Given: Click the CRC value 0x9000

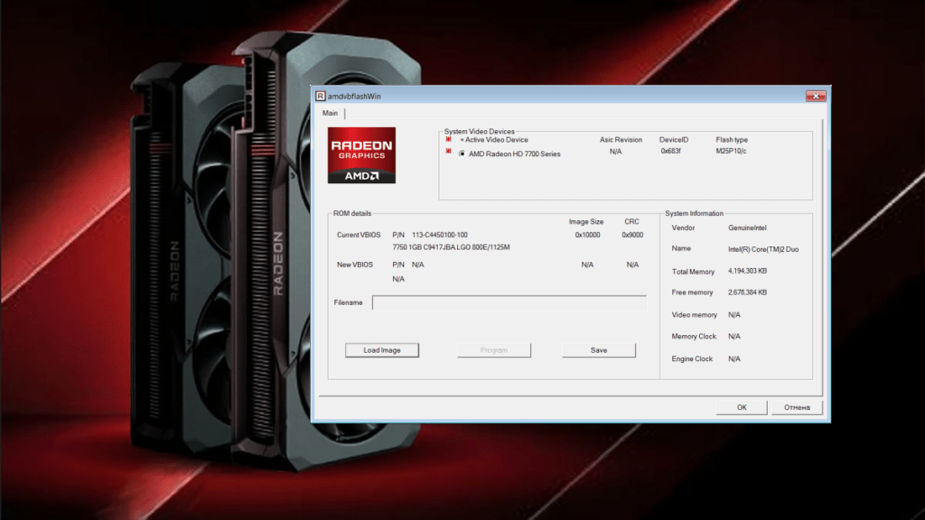Looking at the screenshot, I should (632, 235).
